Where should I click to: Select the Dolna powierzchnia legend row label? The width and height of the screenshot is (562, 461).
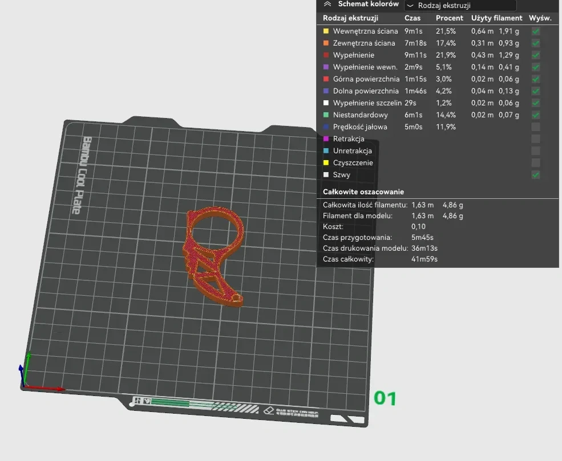coord(366,91)
